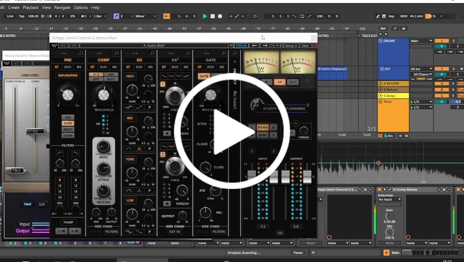This screenshot has width=464, height=262.
Task: Open the Playback menu
Action: point(31,7)
